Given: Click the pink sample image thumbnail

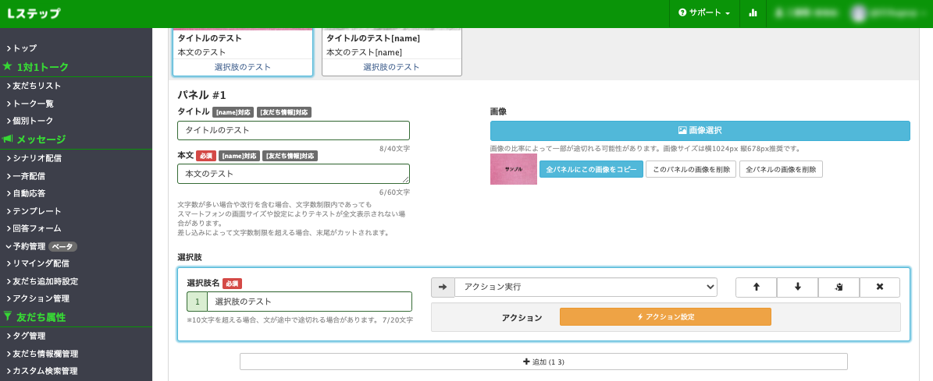Looking at the screenshot, I should (514, 169).
